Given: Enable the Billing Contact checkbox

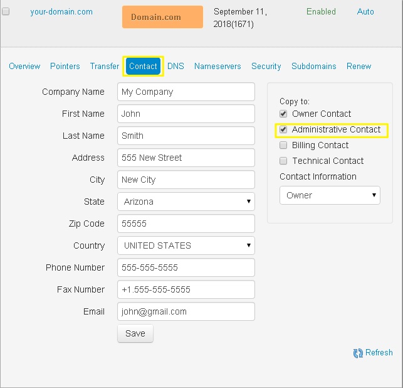Looking at the screenshot, I should click(283, 145).
